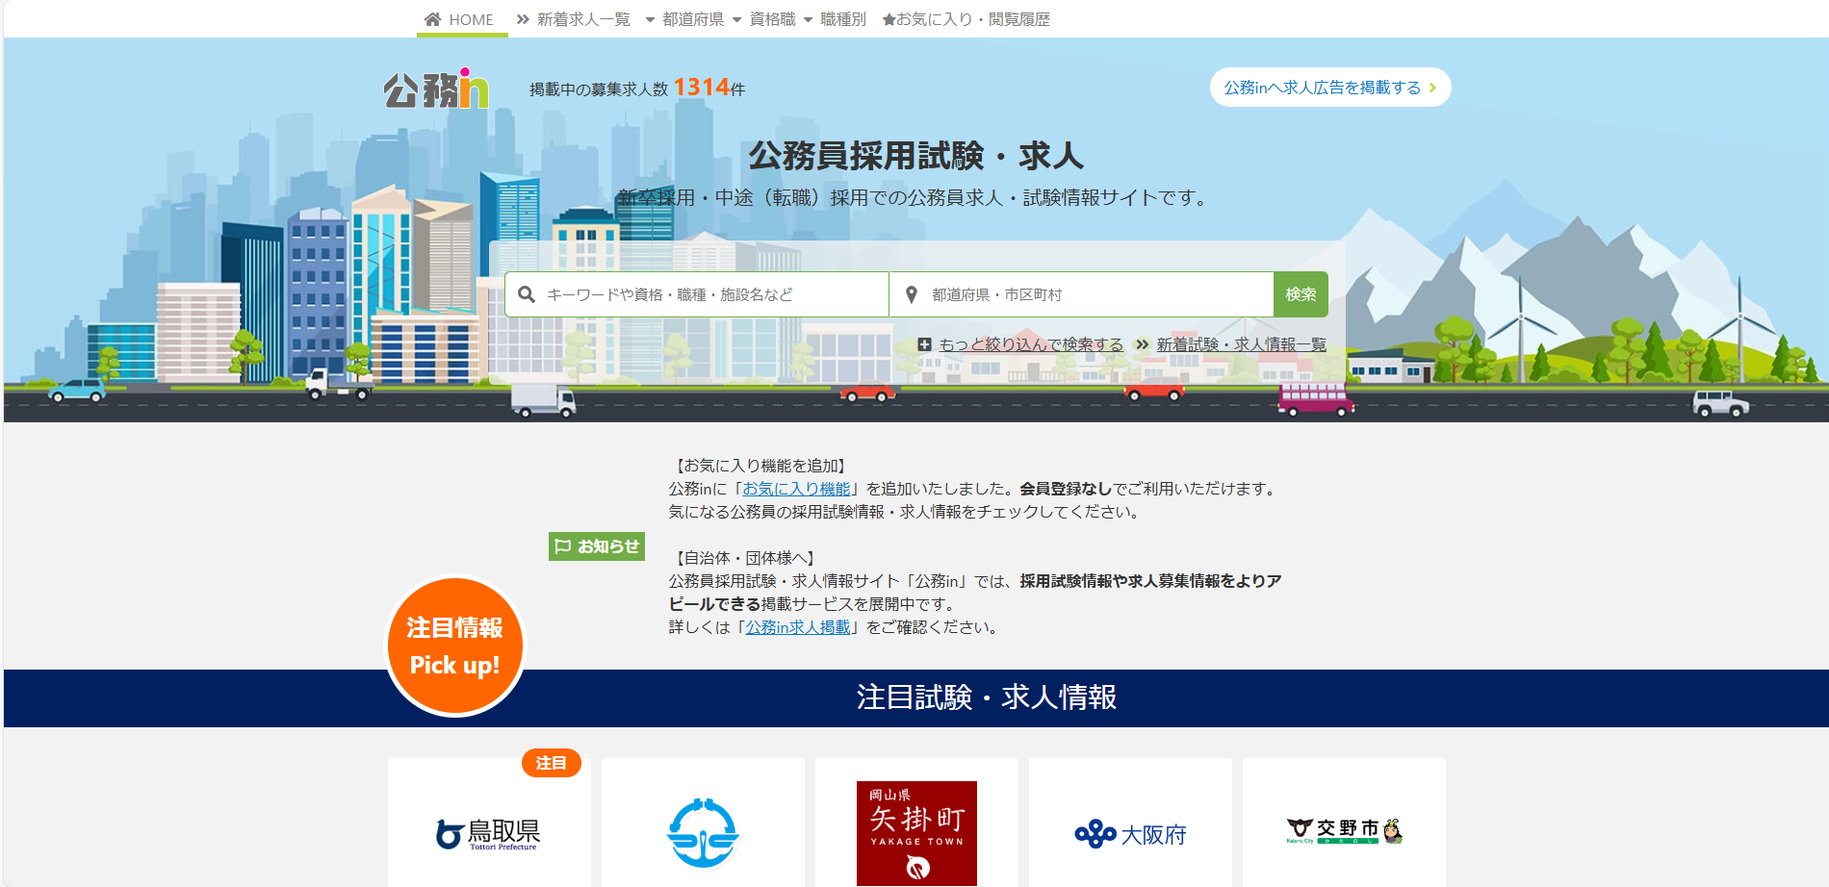Select the 大阪府 logo card

[x=1130, y=832]
